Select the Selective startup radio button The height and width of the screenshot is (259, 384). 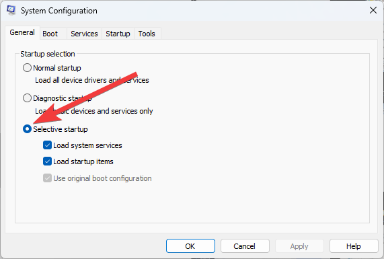tap(27, 129)
